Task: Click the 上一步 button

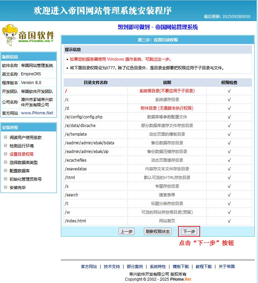Action: (x=127, y=231)
